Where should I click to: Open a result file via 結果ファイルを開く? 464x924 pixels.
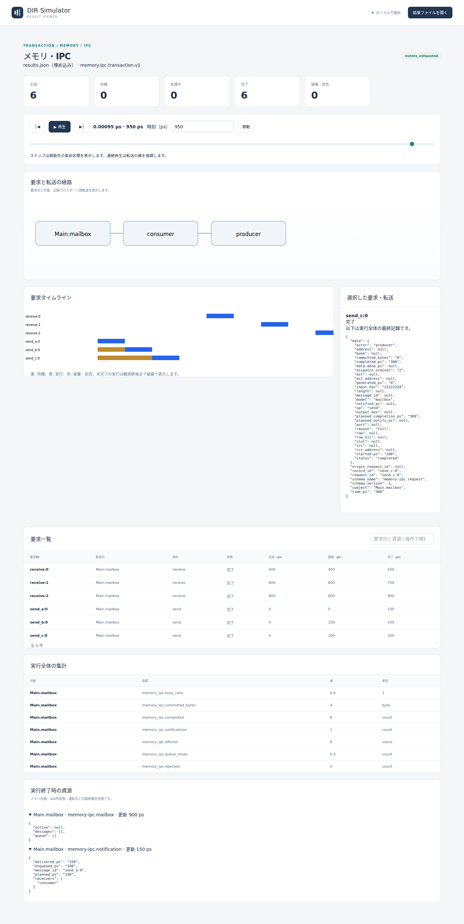pos(430,13)
